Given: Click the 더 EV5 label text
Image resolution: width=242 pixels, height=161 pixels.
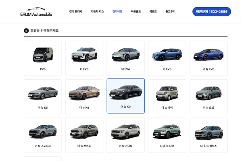Looking at the screenshot, I should click(167, 69).
